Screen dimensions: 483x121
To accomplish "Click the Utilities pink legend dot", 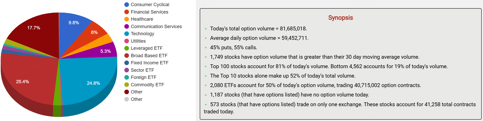I will point(127,41).
